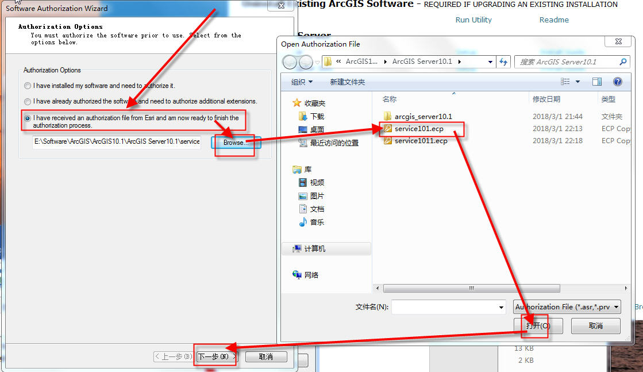Click the 文件名 filename input field
643x372 pixels.
click(445, 307)
